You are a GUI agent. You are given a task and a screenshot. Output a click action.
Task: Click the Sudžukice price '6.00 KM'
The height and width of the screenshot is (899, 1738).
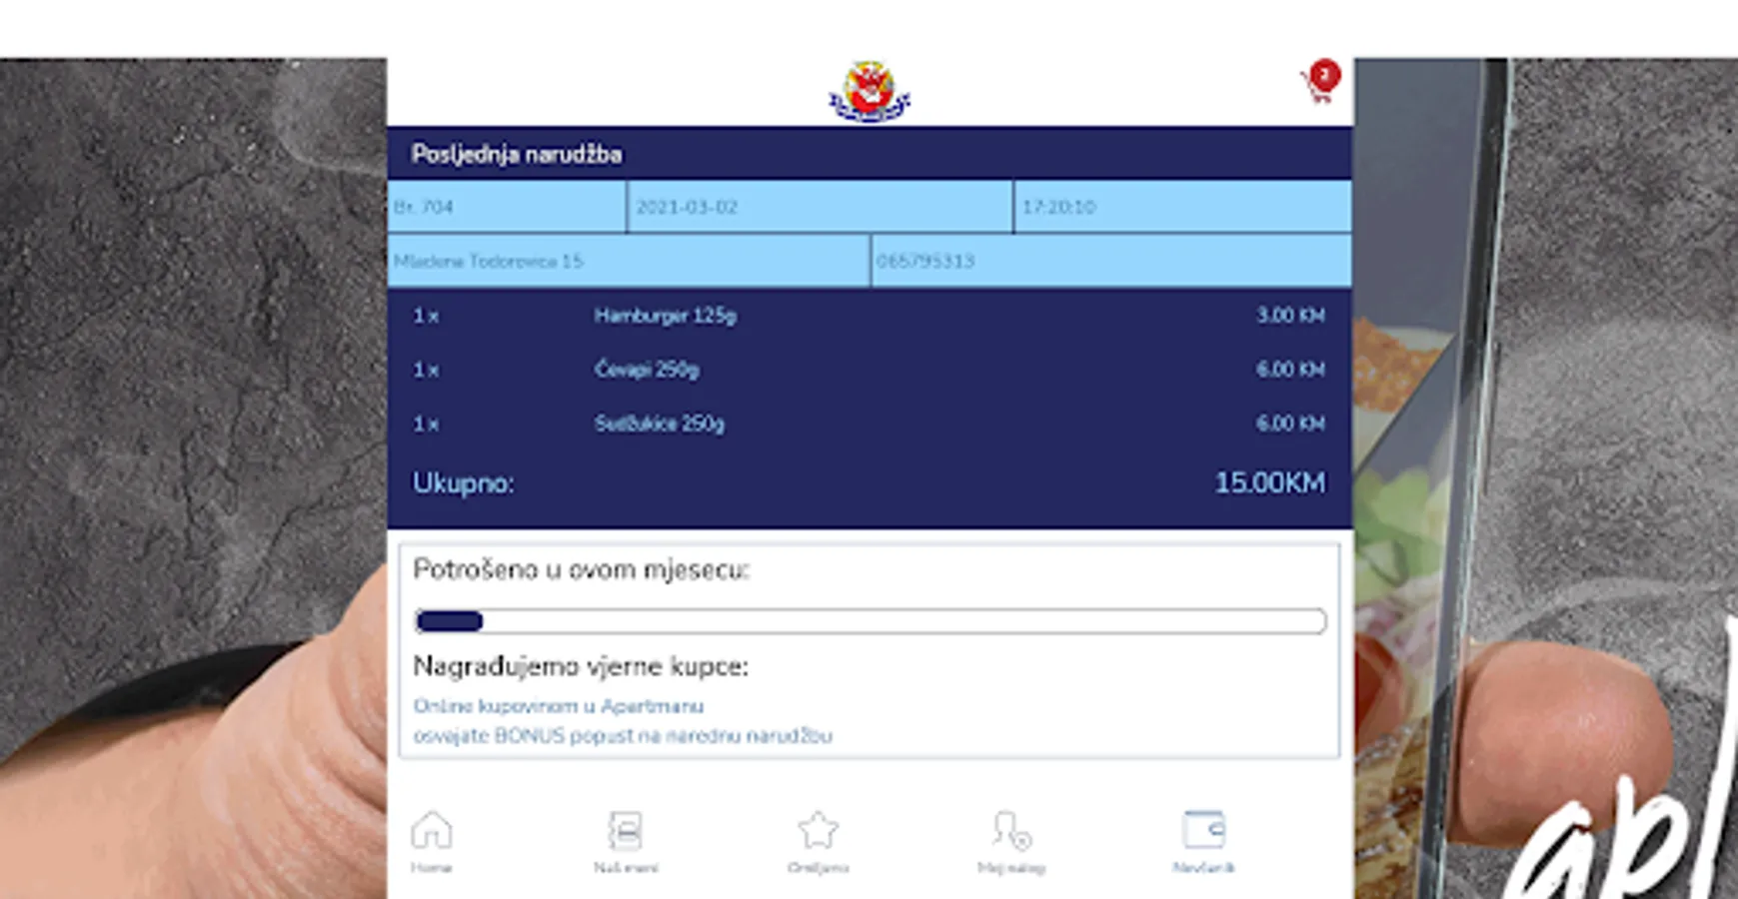pyautogui.click(x=1290, y=424)
